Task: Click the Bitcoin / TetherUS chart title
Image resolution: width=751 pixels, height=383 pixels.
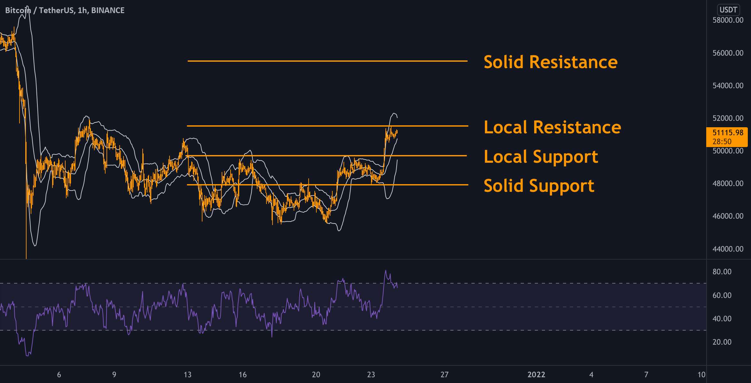Action: tap(65, 11)
